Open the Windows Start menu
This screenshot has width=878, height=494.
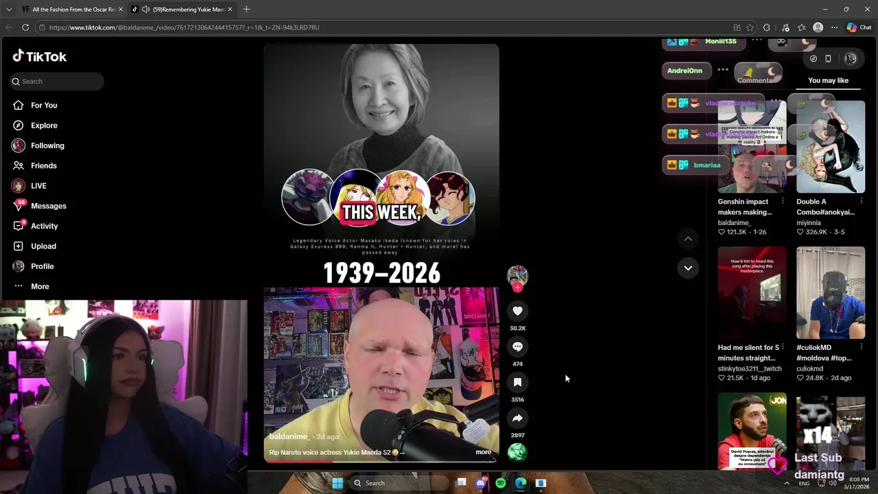[x=337, y=483]
